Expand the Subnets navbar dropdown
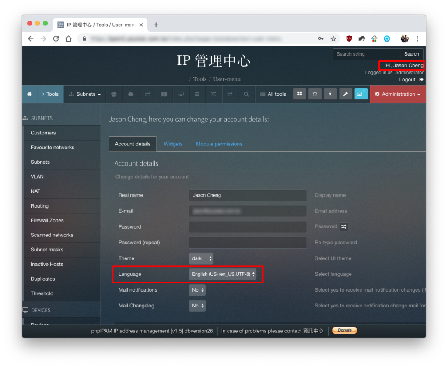Screen dimensions: 448x367 pyautogui.click(x=85, y=94)
